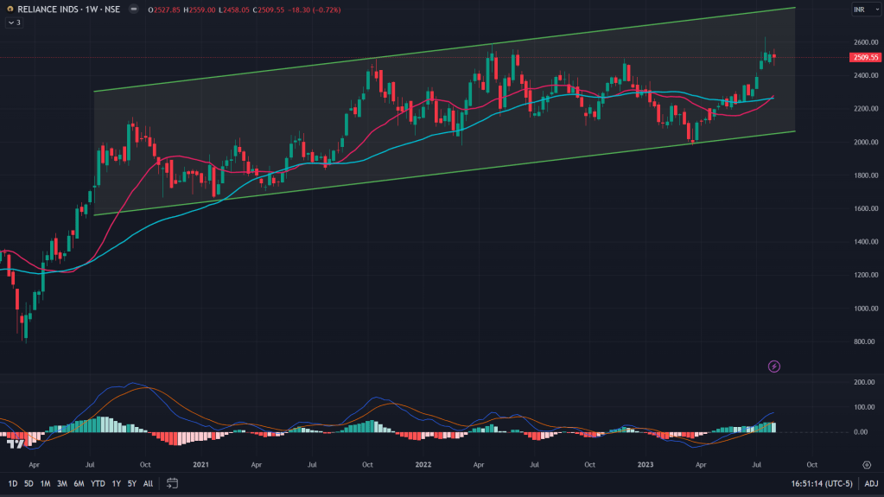Click the 1M time range button
The height and width of the screenshot is (497, 884).
[x=45, y=483]
